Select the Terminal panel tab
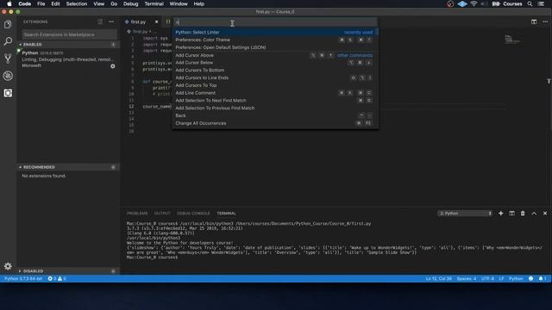Screen dimensions: 552x310 tap(226, 214)
